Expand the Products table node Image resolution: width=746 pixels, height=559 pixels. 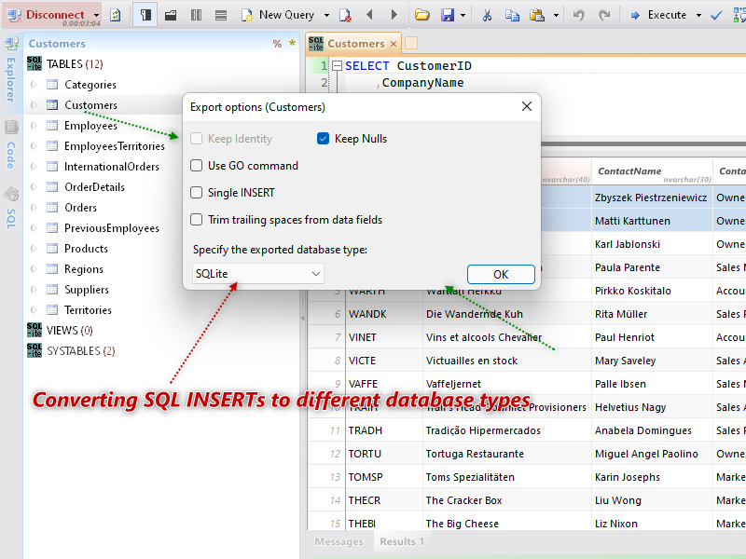coord(34,248)
